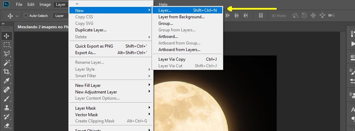The image size is (355, 131).
Task: Choose Layer Via Copy
Action: pos(187,59)
